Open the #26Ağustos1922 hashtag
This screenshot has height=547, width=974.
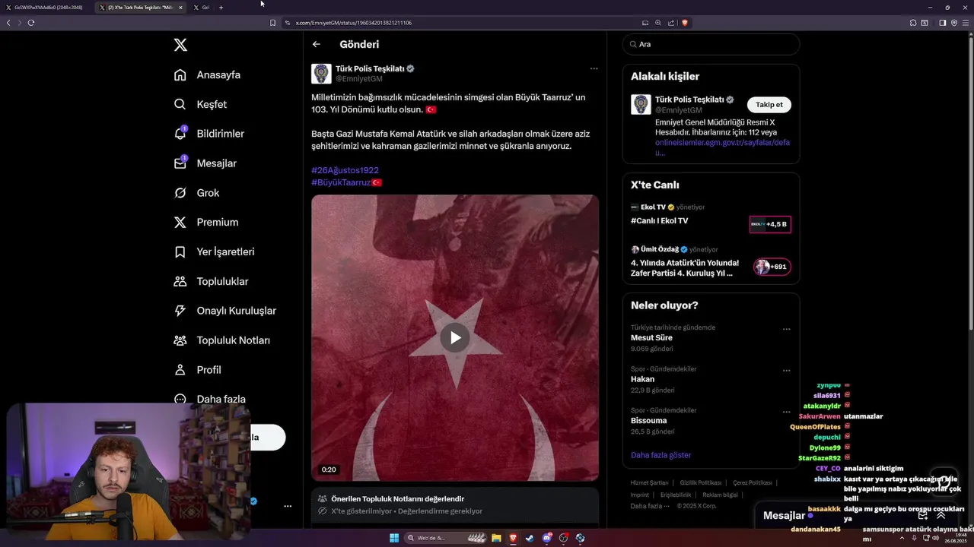point(345,170)
